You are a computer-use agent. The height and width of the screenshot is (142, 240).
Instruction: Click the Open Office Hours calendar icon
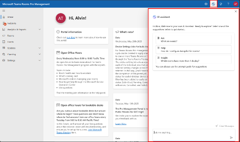pyautogui.click(x=58, y=53)
